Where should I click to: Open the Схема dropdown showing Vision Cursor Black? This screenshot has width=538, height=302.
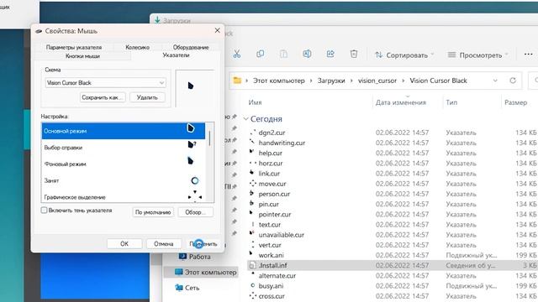click(x=105, y=83)
